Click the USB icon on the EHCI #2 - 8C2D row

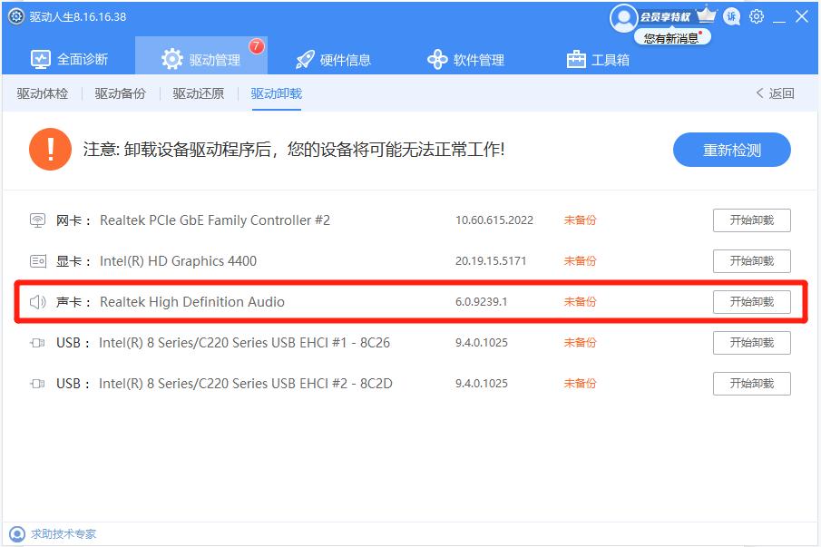tap(37, 383)
